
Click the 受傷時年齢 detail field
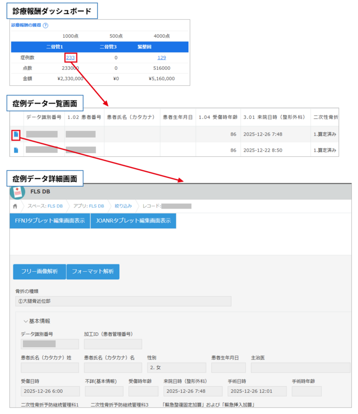143,391
